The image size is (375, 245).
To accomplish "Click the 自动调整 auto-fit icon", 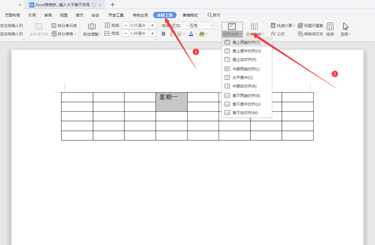I will [92, 26].
